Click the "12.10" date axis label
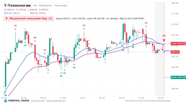This screenshot has height=104, width=186. (x=63, y=98)
